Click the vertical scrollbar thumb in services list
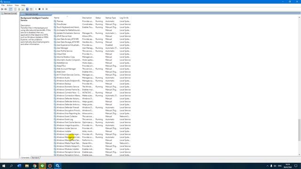This screenshot has width=301, height=169. click(x=299, y=130)
